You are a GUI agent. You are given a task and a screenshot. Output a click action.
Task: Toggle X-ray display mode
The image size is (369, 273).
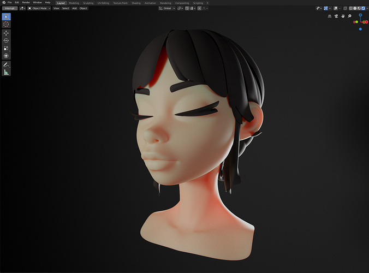345,8
